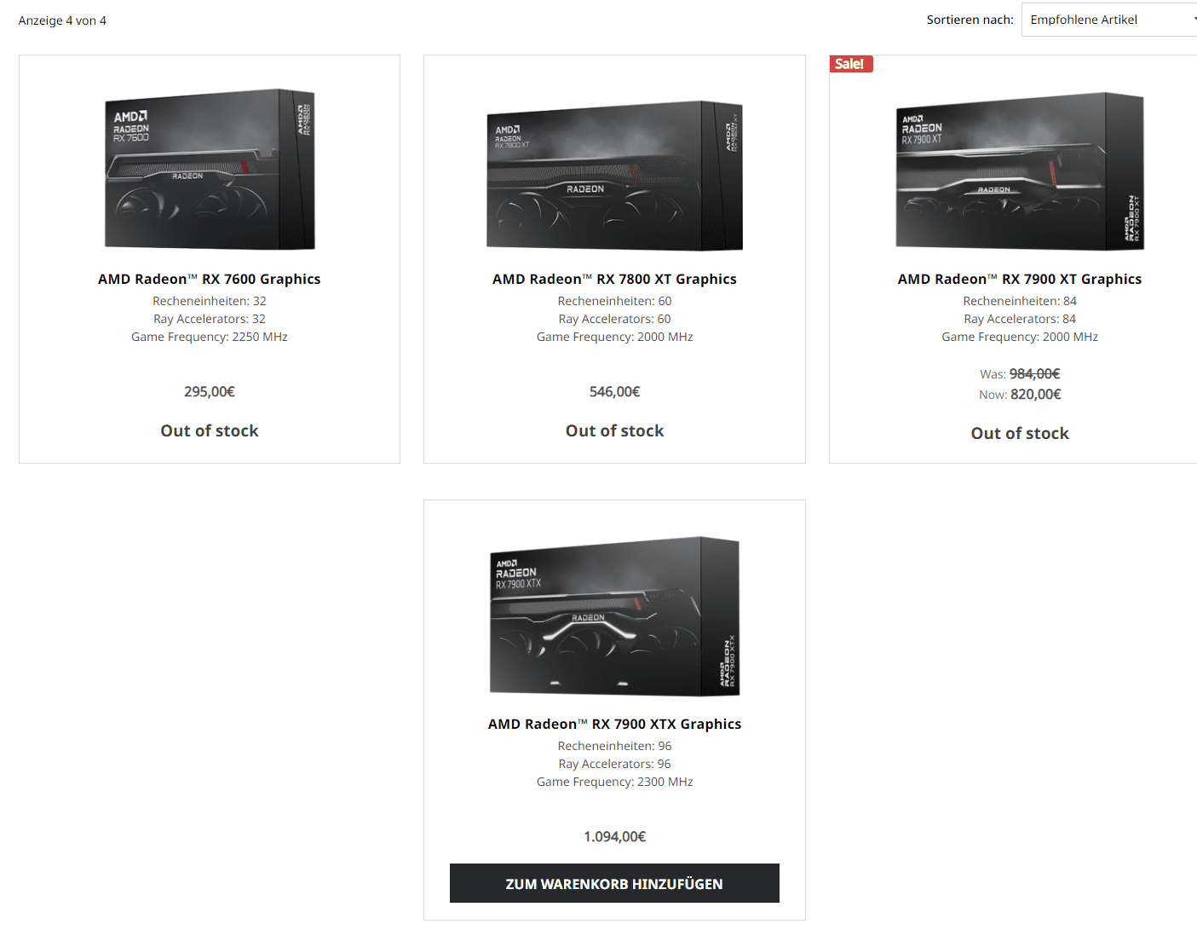Click the struck-through 984,00€ old price
The height and width of the screenshot is (930, 1197).
(x=1035, y=373)
